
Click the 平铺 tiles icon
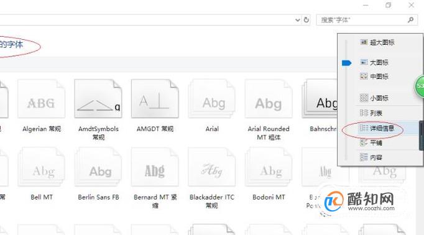point(364,142)
